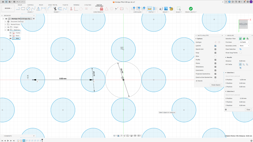Image resolution: width=253 pixels, height=142 pixels.
Task: Open the CONSTRAINTS dropdown menu
Action: click(99, 12)
